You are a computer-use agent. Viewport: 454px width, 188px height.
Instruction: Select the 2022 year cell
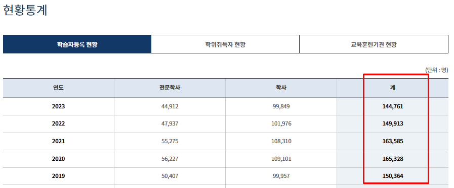coord(59,123)
